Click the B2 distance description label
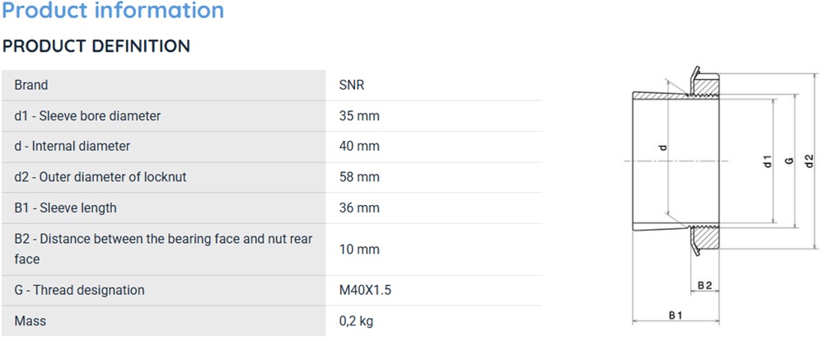The height and width of the screenshot is (341, 824). (163, 249)
